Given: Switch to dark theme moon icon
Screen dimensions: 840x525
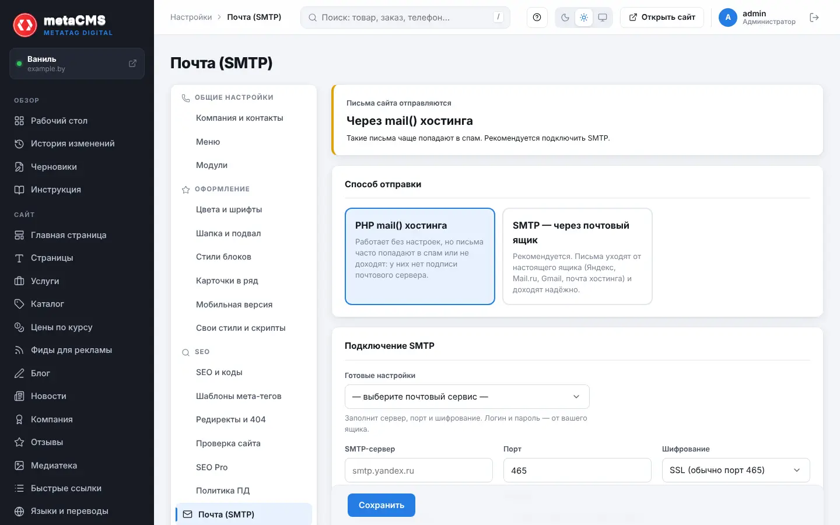Looking at the screenshot, I should pyautogui.click(x=565, y=17).
